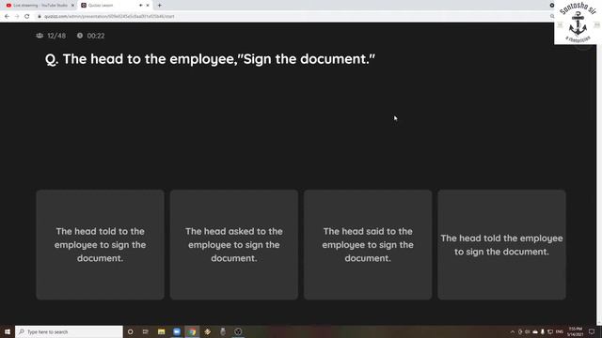The image size is (602, 338).
Task: Open Cortana from the taskbar
Action: click(130, 331)
